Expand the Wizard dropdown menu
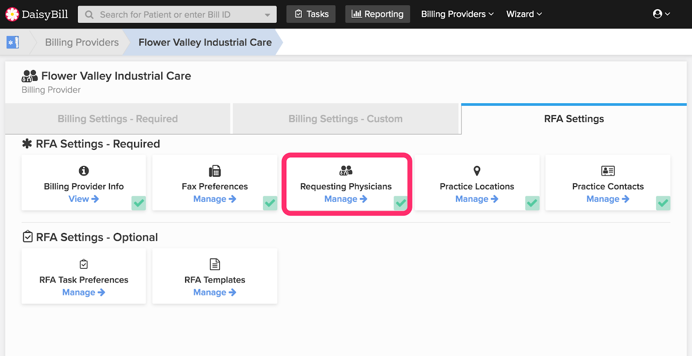Image resolution: width=692 pixels, height=356 pixels. [x=524, y=14]
